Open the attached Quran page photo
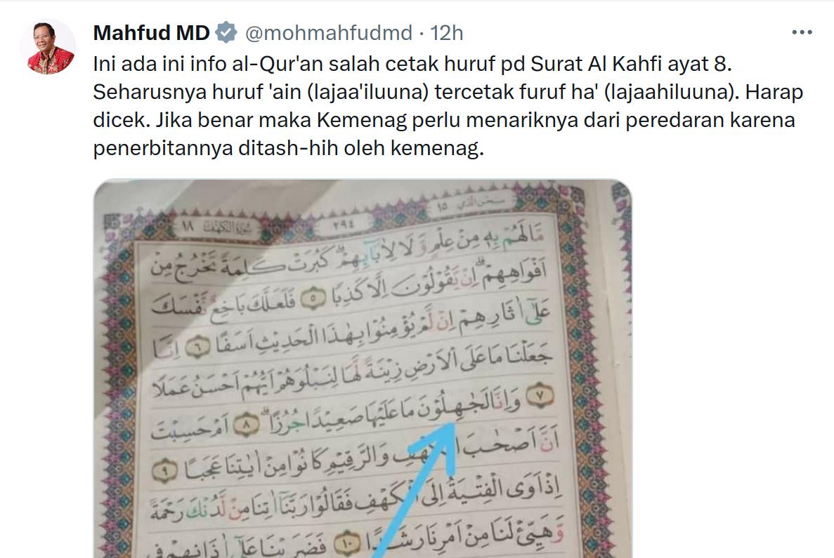 coord(363,368)
